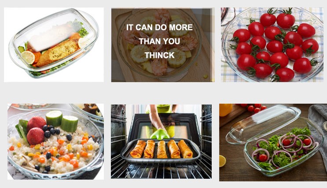Click the 'THAN YOU THINCK' overlay text
Screen dimensions: 327x188
tap(159, 48)
